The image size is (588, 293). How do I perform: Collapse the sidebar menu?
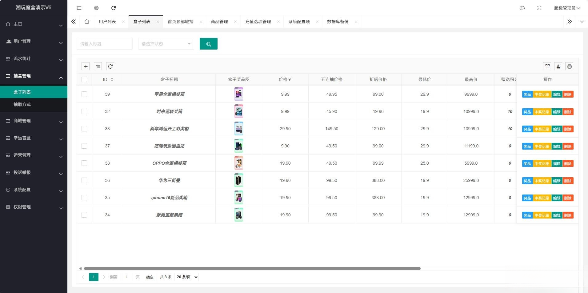[79, 8]
